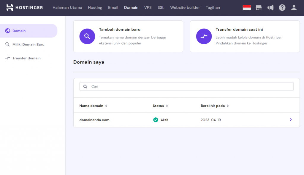Viewport: 304px width, 175px height.
Task: Expand the domainanda.com row chevron
Action: click(x=291, y=120)
